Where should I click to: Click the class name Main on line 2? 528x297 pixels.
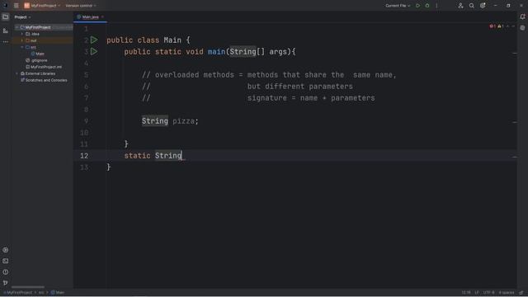coord(172,40)
